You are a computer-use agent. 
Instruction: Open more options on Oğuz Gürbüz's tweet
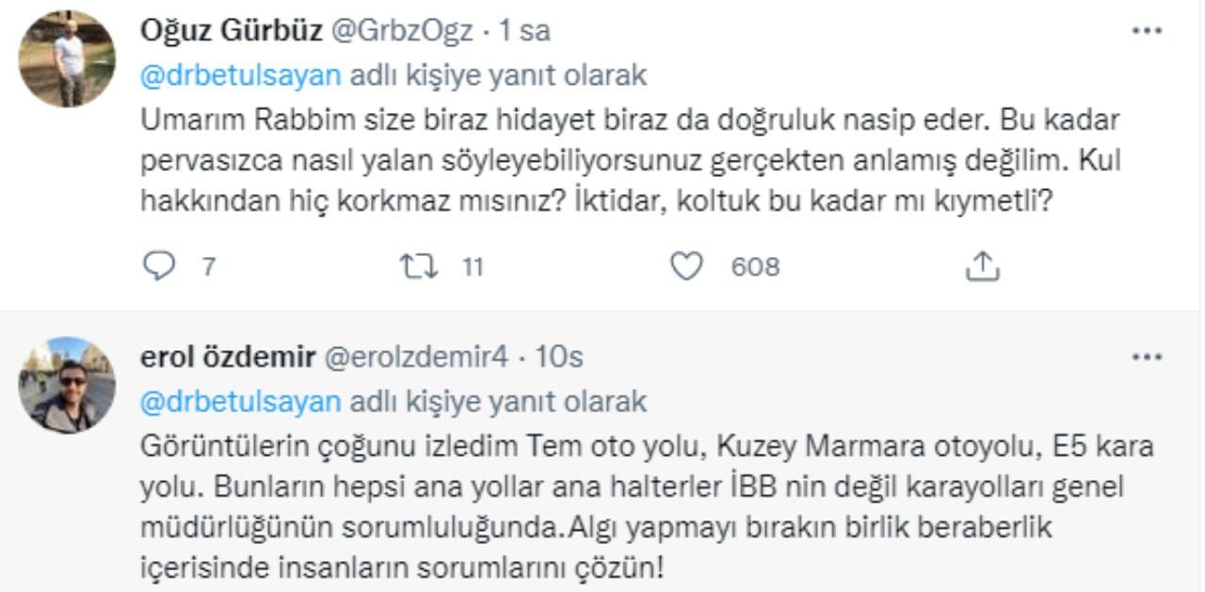pyautogui.click(x=1147, y=31)
